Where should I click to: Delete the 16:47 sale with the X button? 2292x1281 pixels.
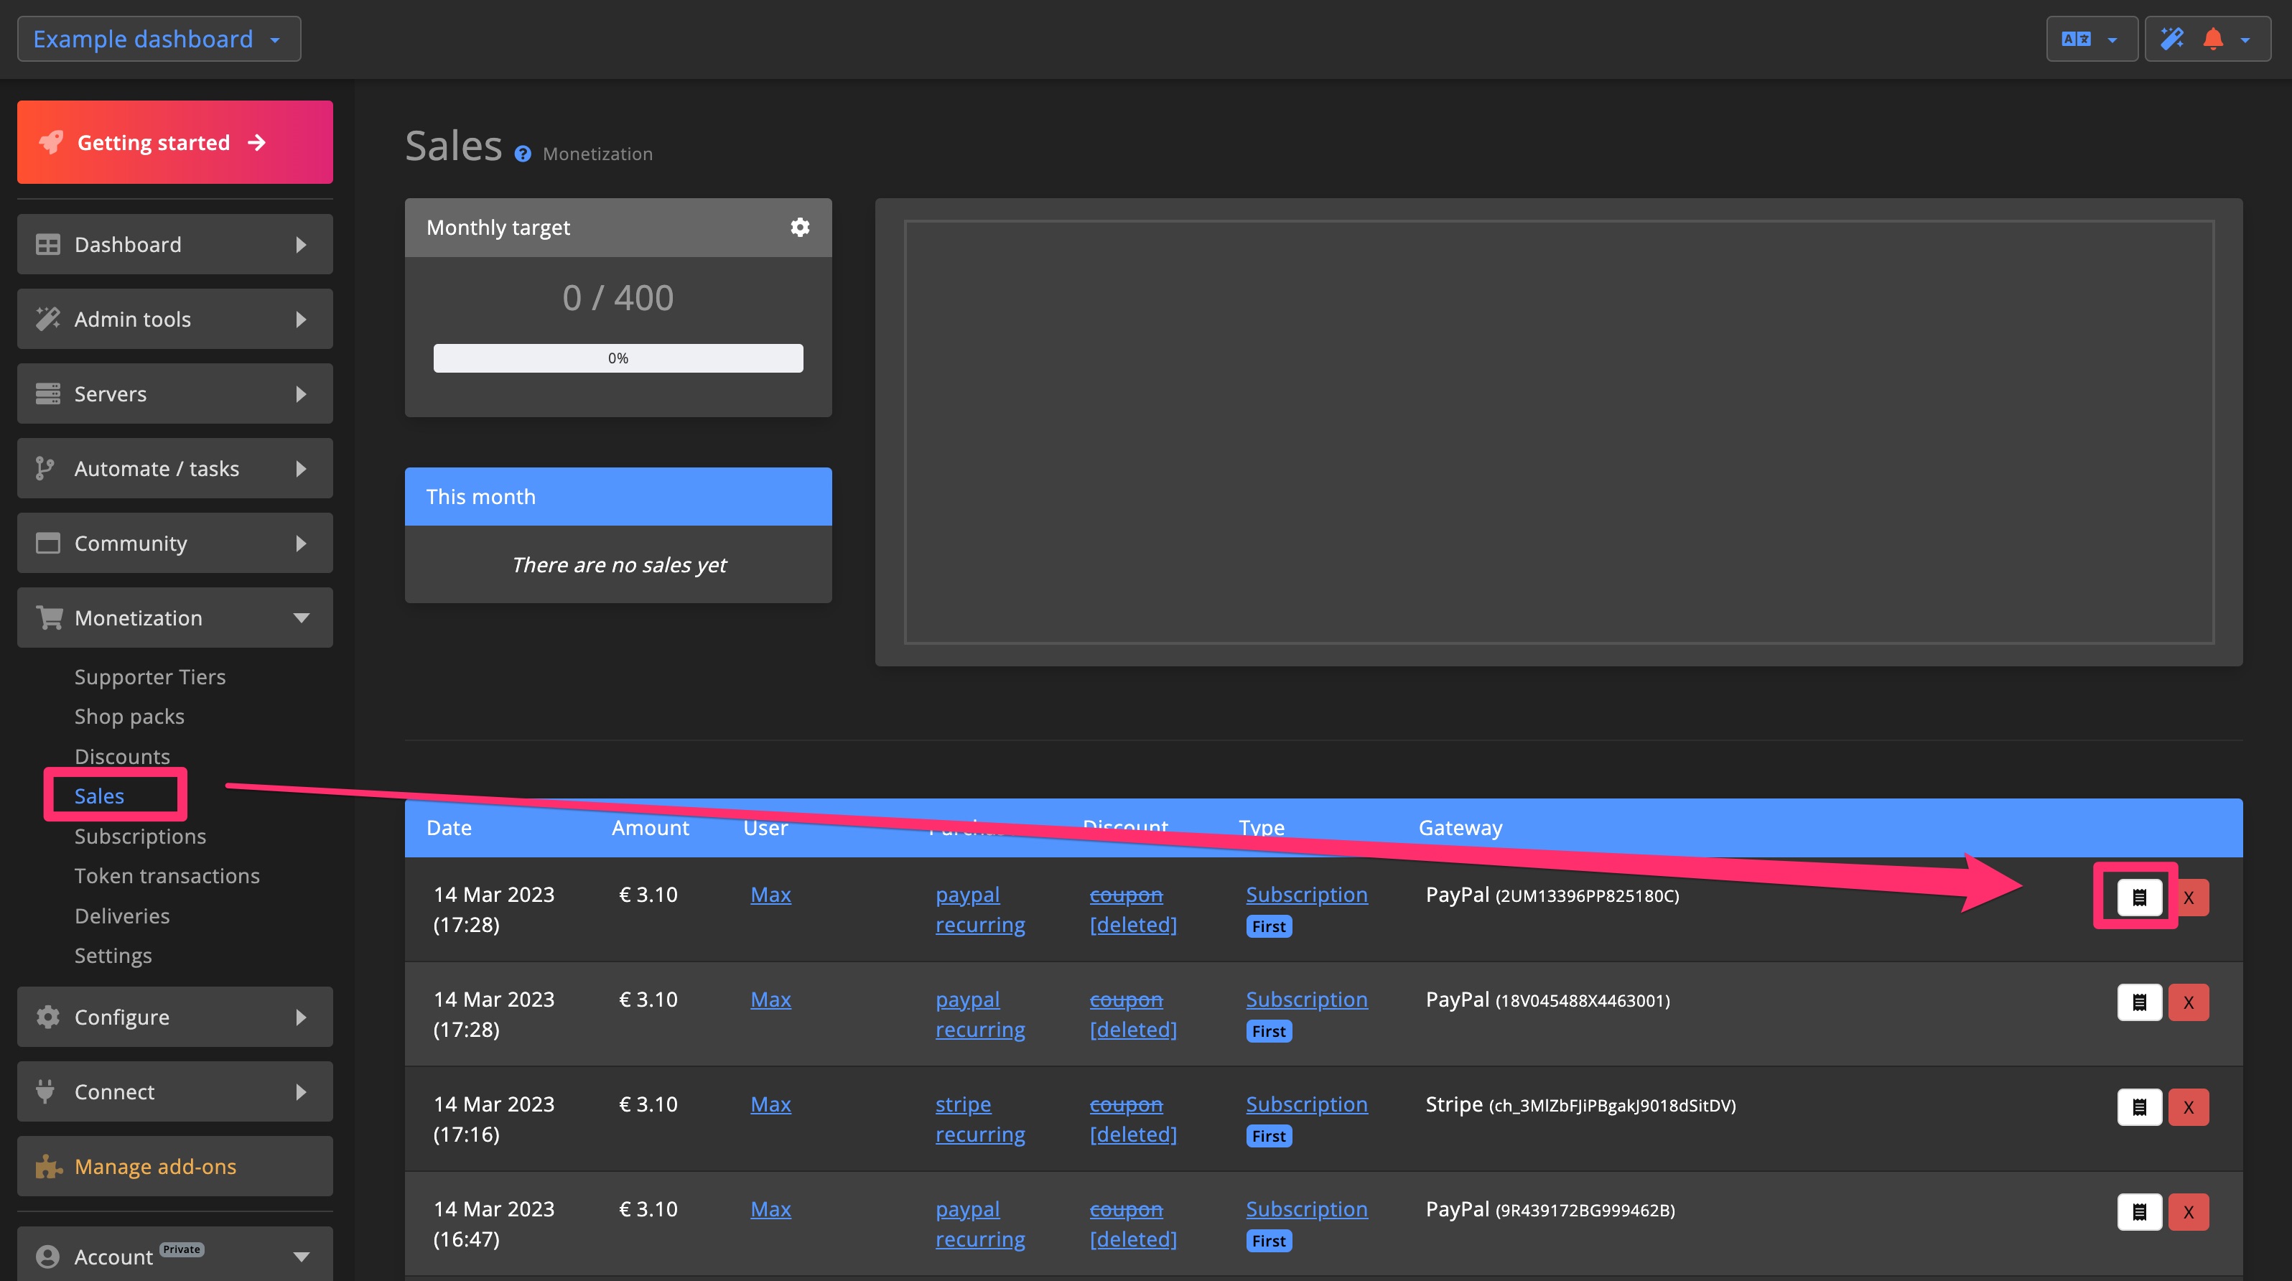tap(2190, 1211)
